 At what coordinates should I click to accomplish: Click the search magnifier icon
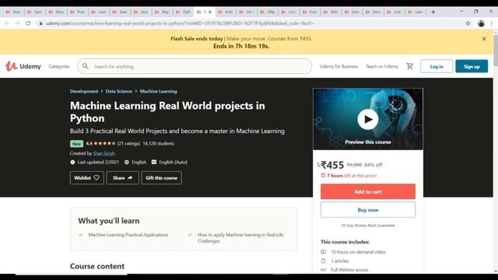click(85, 66)
